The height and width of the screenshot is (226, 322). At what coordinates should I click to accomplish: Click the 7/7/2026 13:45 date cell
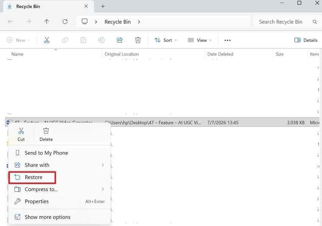click(x=223, y=123)
